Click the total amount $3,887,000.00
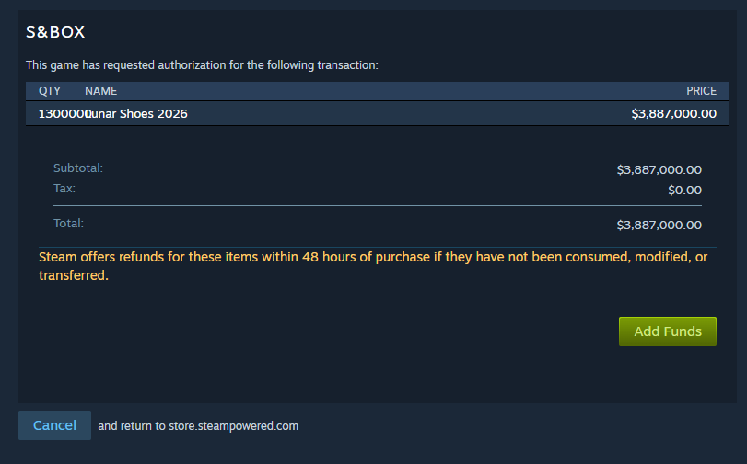This screenshot has height=464, width=747. [659, 226]
